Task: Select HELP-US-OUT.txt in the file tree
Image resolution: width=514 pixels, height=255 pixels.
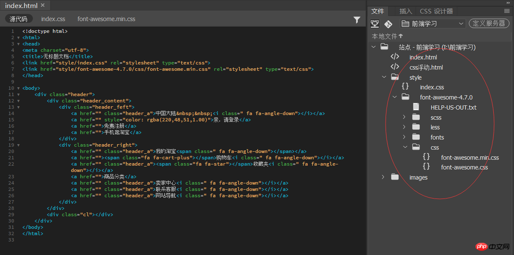Action: pyautogui.click(x=454, y=107)
